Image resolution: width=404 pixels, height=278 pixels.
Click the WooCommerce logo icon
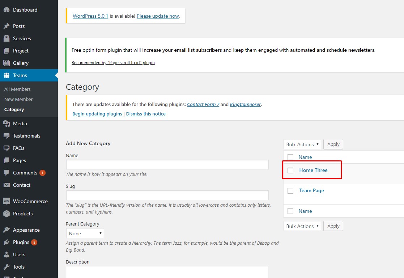coord(7,201)
